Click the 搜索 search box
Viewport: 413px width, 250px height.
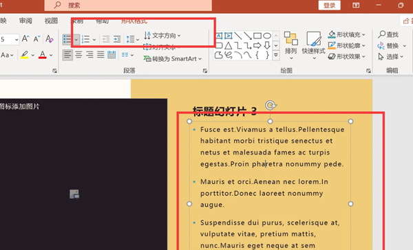[x=128, y=5]
